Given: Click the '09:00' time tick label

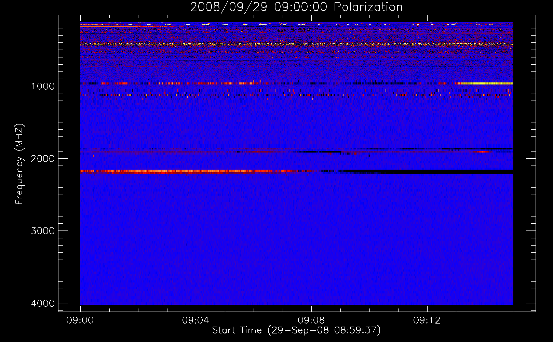Looking at the screenshot, I should (80, 320).
